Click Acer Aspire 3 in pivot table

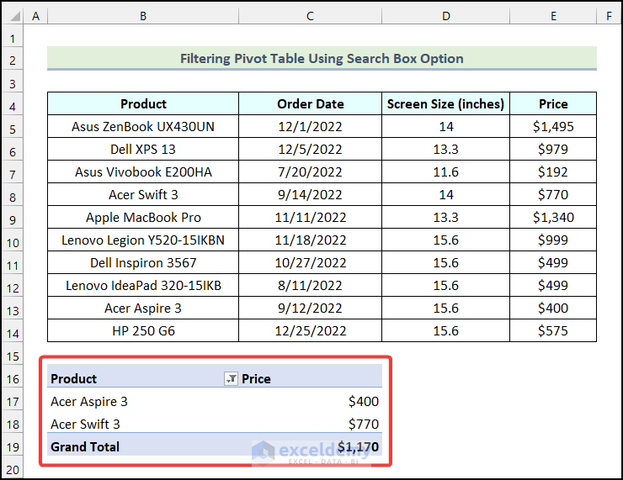[89, 402]
